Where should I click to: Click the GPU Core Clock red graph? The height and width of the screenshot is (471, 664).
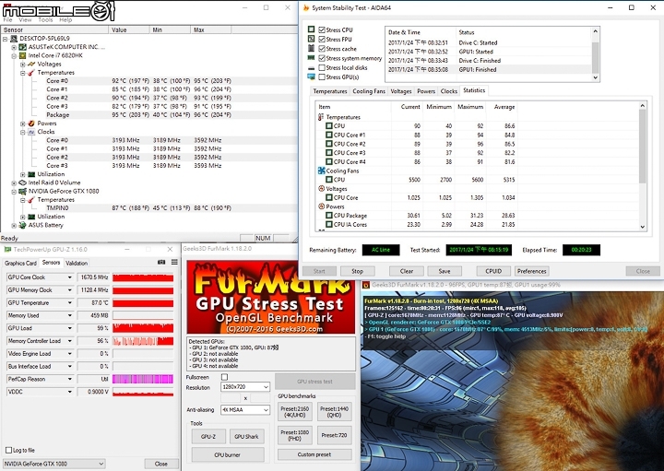(143, 277)
